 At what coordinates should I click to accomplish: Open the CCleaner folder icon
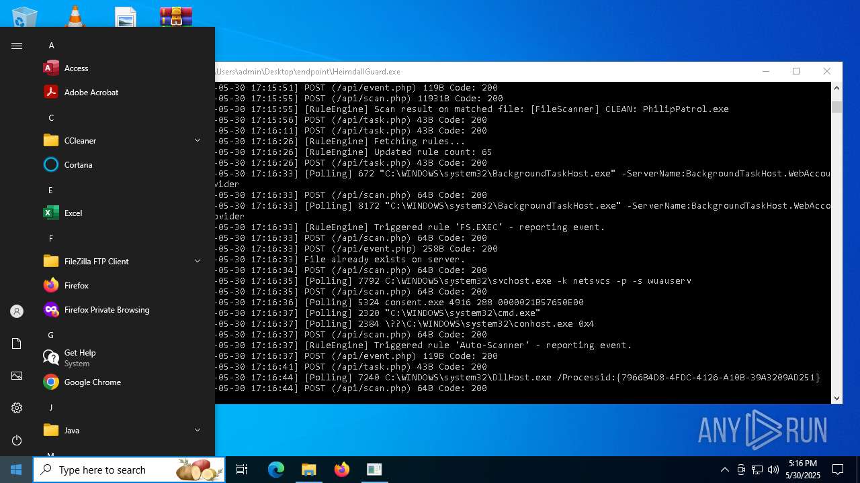[51, 140]
